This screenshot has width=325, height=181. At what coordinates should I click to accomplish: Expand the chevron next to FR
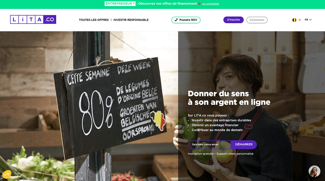(x=310, y=20)
